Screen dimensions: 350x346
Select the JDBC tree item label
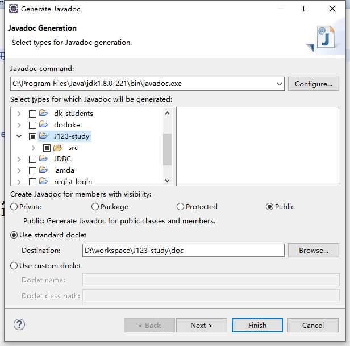pyautogui.click(x=63, y=159)
